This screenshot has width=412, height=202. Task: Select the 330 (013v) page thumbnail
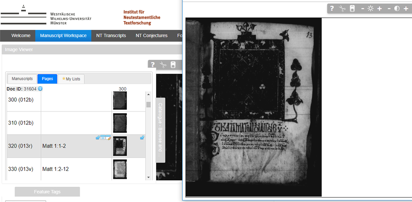coord(120,169)
